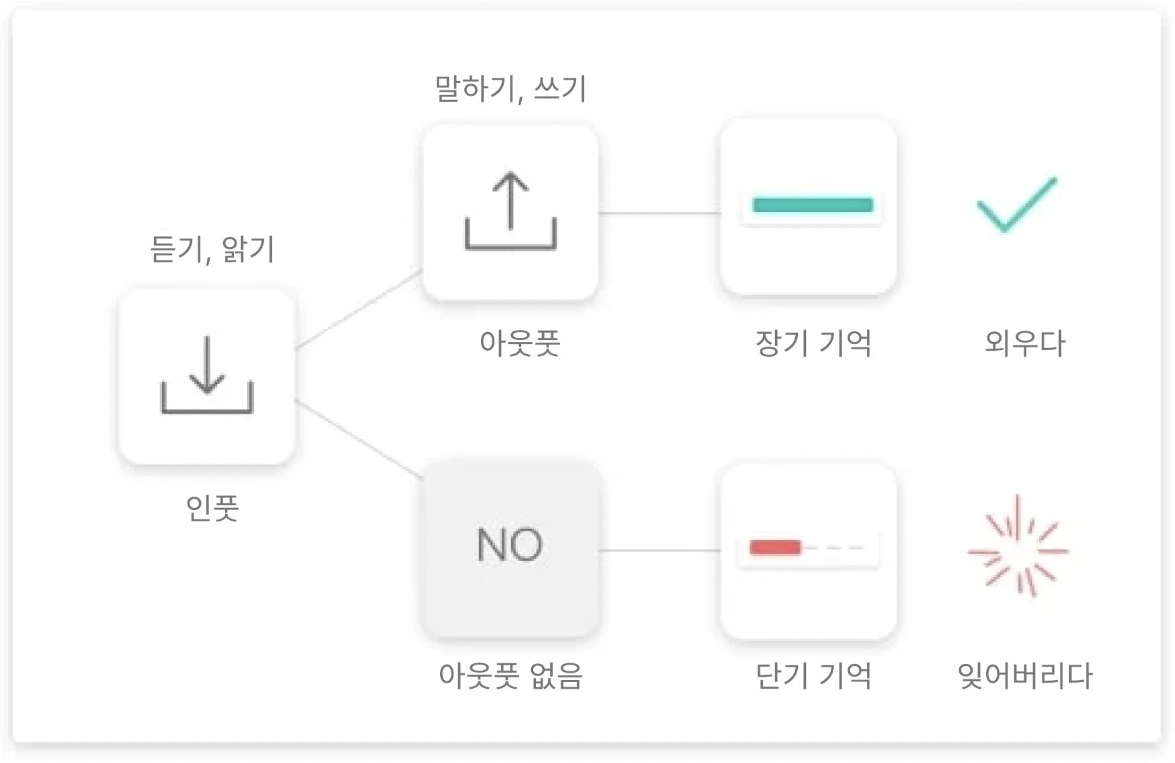Click the short-term memory card
Viewport: 1175px width, 763px height.
809,551
